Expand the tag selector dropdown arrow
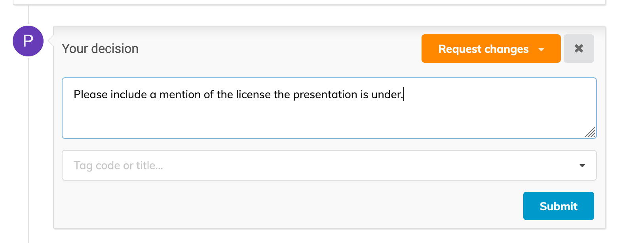 [x=582, y=166]
